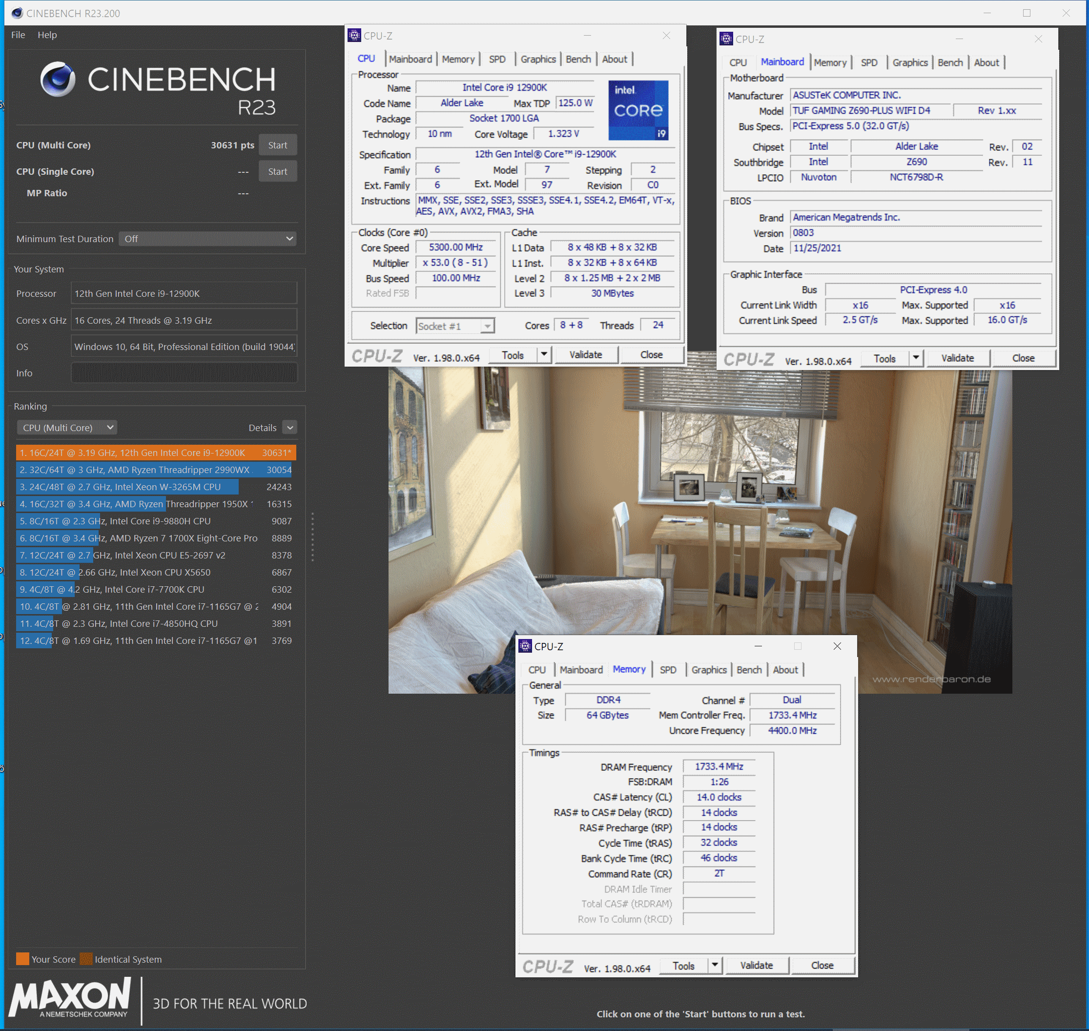
Task: Switch to Bench tab in CPU-Z CPU window
Action: pos(578,60)
